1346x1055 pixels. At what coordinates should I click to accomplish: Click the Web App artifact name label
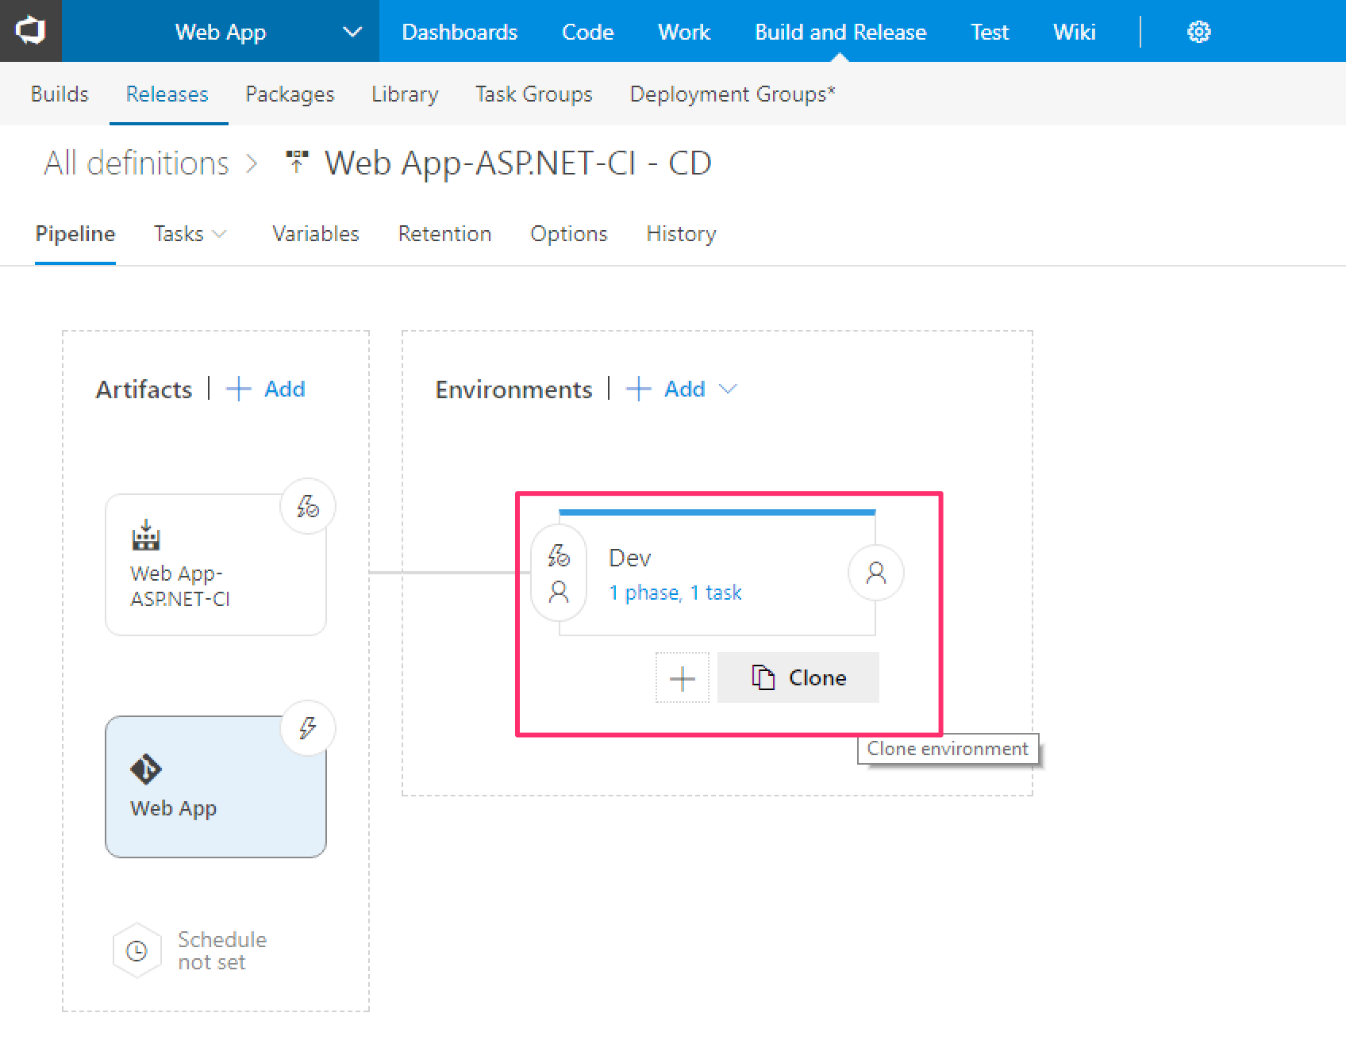click(x=173, y=808)
